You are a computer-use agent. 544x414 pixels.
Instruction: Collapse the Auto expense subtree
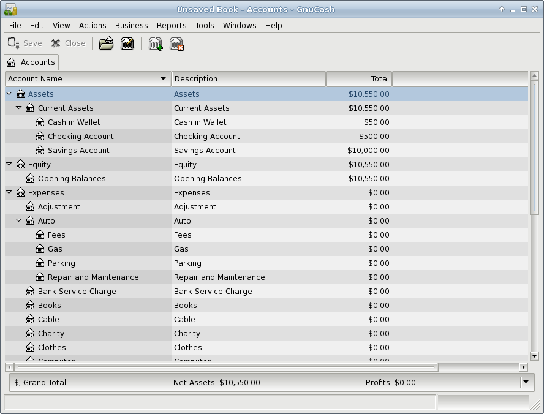pos(19,220)
